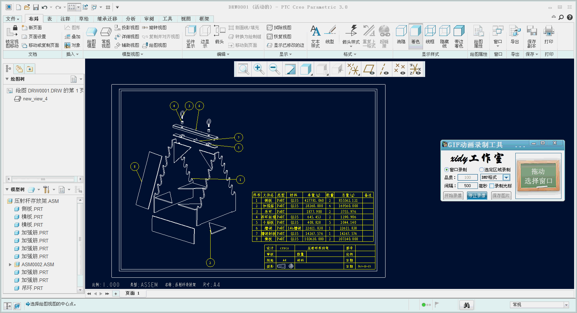Undo the last action
Image resolution: width=577 pixels, height=313 pixels.
(44, 7)
